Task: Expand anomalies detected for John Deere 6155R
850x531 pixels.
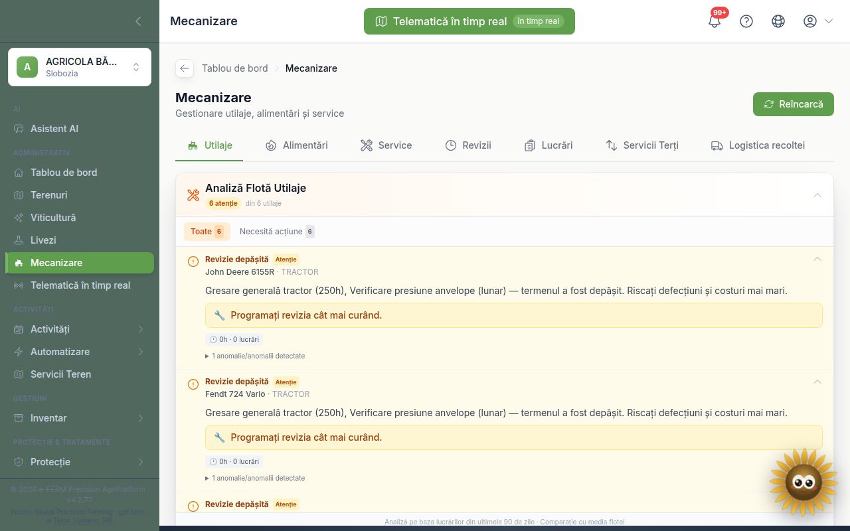Action: pos(255,356)
